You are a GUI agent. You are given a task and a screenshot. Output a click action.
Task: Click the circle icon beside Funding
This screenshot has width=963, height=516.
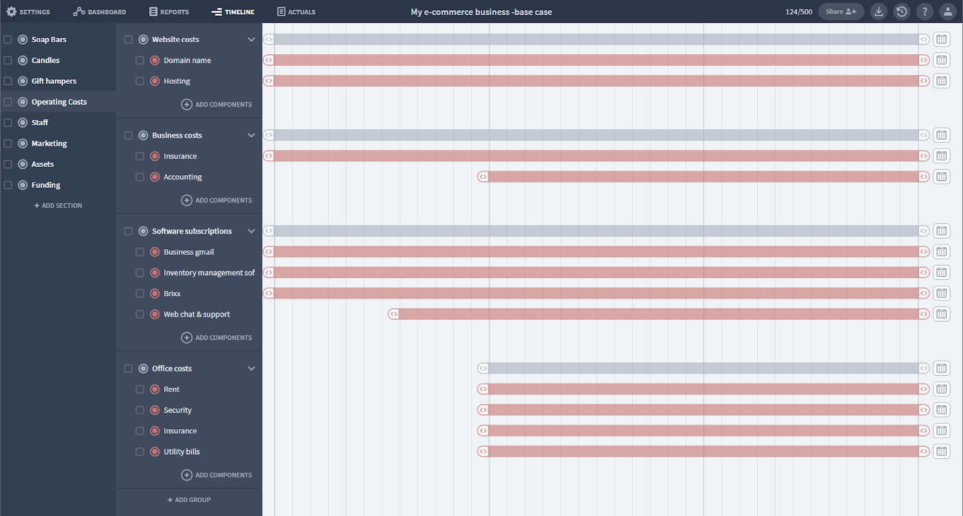point(23,185)
